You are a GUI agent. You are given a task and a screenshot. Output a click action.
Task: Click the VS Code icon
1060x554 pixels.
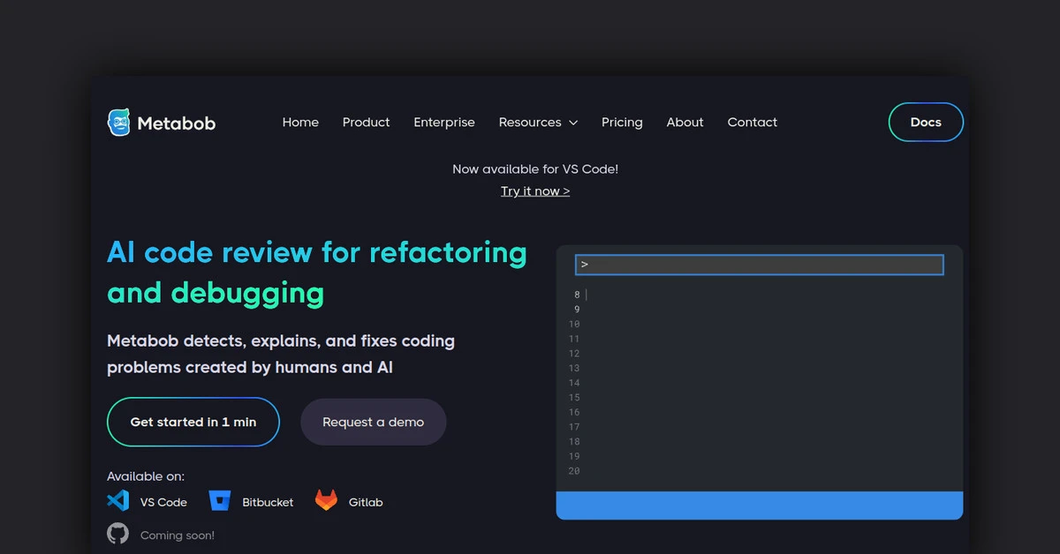coord(117,501)
